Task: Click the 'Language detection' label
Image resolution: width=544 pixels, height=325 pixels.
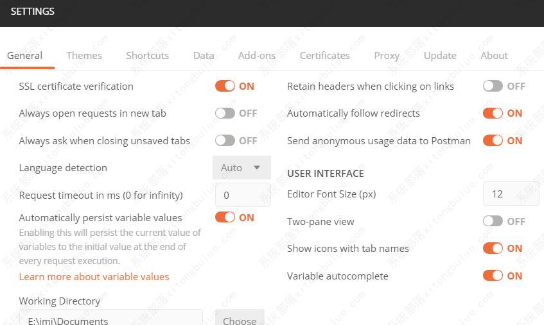Action: 63,168
